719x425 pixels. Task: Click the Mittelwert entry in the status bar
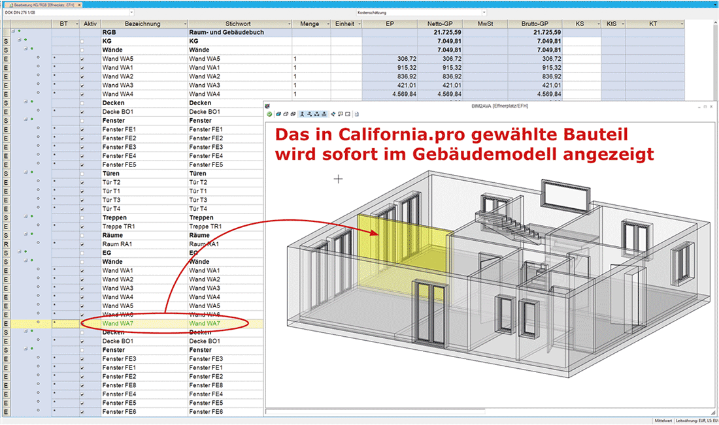663,420
